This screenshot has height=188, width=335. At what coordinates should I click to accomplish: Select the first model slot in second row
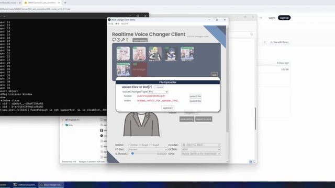tap(123, 69)
